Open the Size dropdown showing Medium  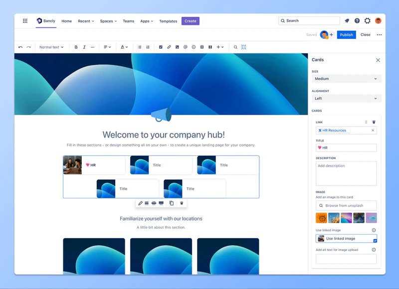tap(347, 79)
